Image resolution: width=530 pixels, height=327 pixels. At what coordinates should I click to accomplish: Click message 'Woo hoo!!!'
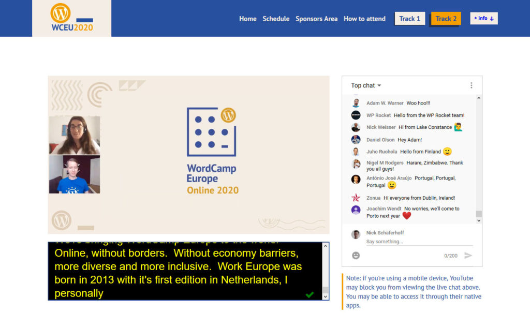point(418,103)
